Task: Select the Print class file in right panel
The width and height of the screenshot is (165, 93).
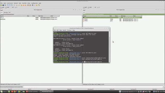Action: (x=112, y=19)
